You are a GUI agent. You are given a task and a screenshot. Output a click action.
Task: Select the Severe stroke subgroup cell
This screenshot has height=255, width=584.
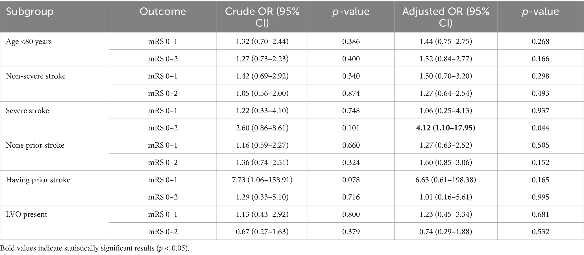(27, 111)
